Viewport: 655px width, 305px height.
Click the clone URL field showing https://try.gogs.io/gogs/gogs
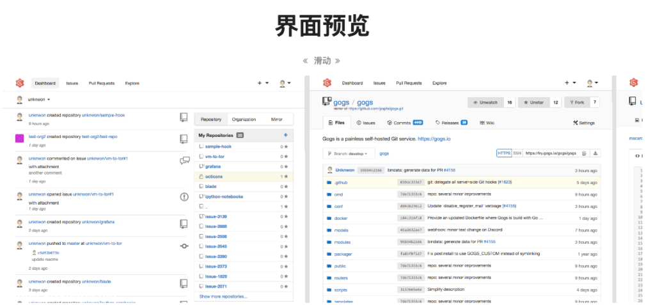[551, 153]
